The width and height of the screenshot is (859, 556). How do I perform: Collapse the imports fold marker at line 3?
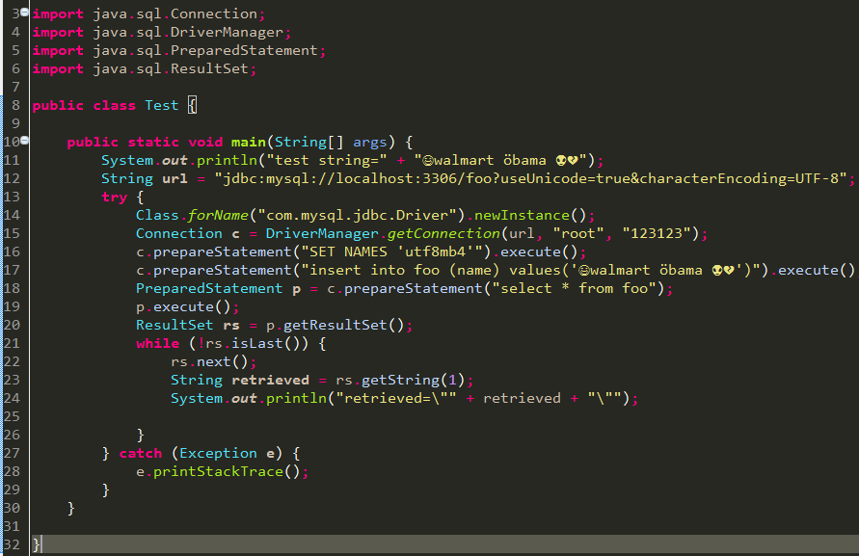[24, 12]
